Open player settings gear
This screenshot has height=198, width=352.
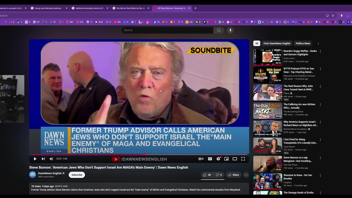218,159
